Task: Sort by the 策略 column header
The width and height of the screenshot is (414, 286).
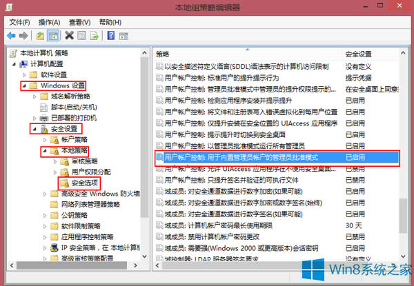Action: point(248,54)
